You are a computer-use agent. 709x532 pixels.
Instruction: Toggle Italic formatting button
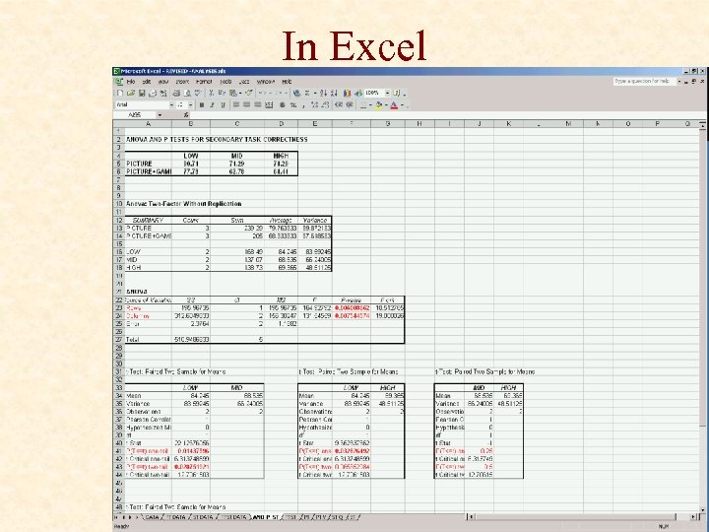pyautogui.click(x=212, y=105)
